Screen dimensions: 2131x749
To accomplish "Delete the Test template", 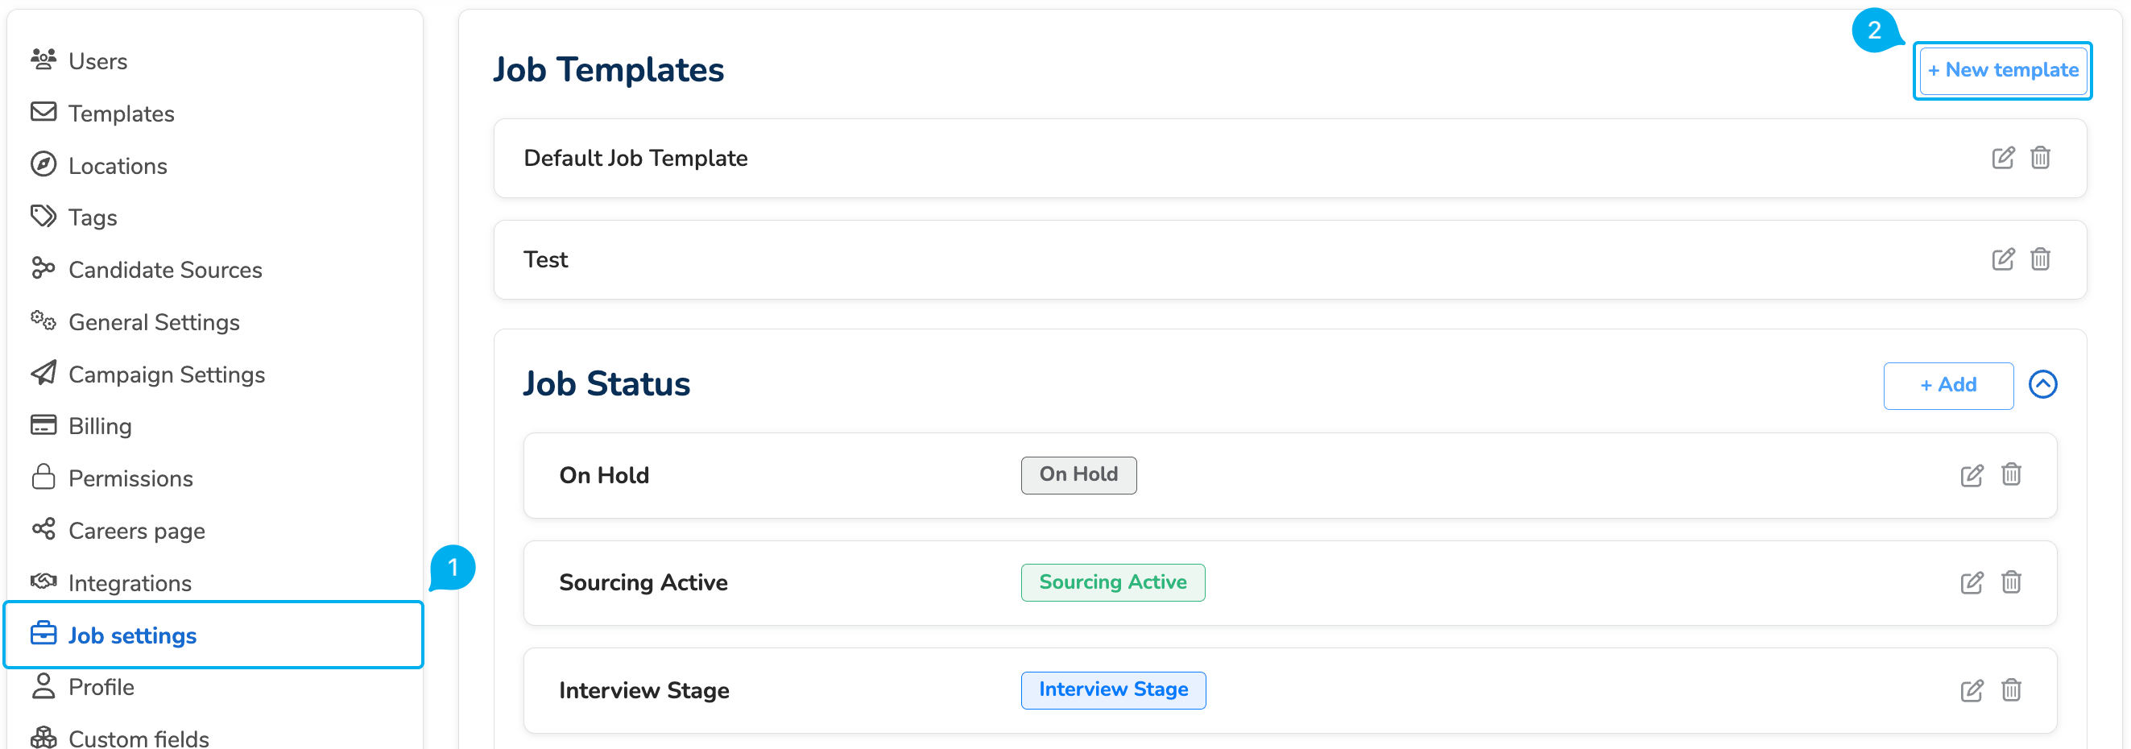I will click(x=2039, y=259).
